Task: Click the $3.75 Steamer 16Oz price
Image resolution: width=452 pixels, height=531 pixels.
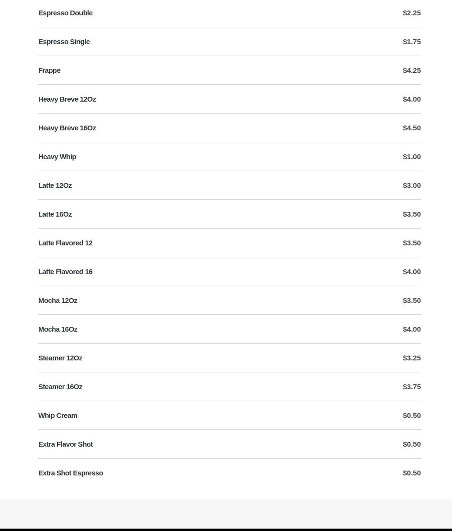Action: point(412,387)
